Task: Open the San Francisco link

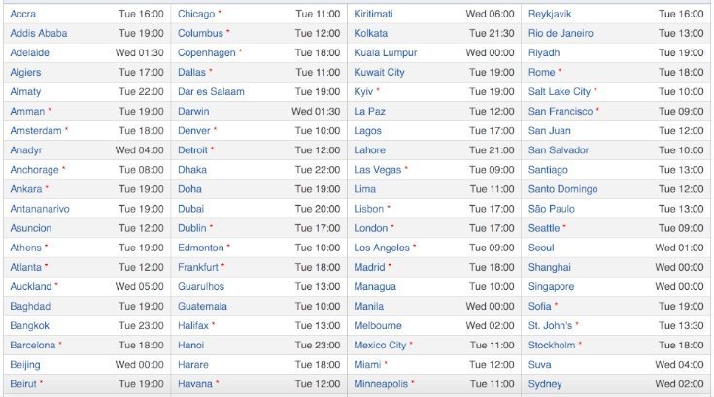Action: [561, 111]
